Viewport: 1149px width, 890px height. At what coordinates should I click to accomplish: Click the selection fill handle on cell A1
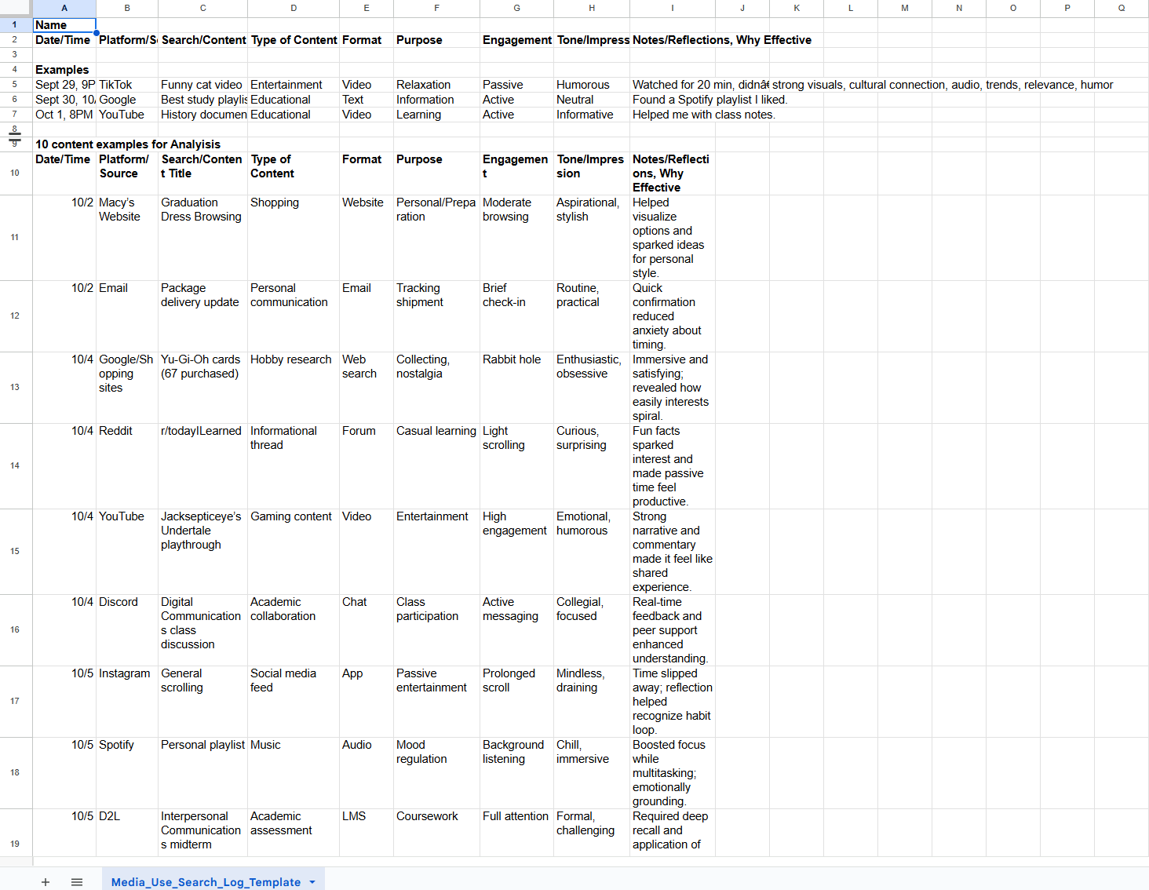[96, 33]
